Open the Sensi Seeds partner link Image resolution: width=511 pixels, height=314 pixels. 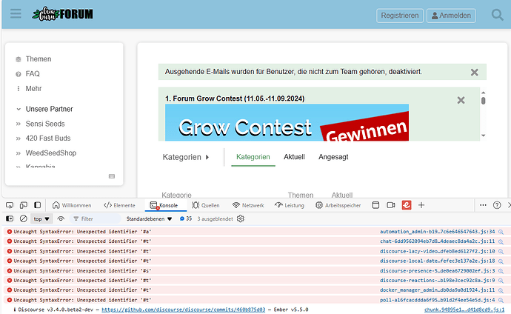point(45,124)
